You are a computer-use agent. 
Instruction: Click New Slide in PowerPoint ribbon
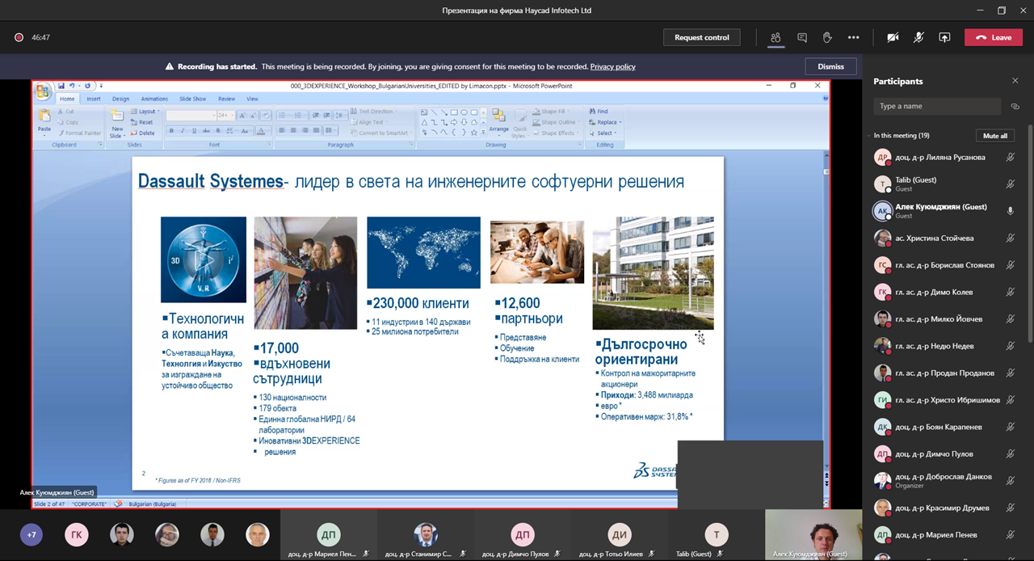(x=117, y=121)
